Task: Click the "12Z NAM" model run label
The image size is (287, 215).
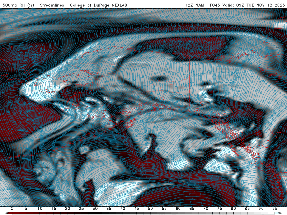Action: pyautogui.click(x=195, y=5)
